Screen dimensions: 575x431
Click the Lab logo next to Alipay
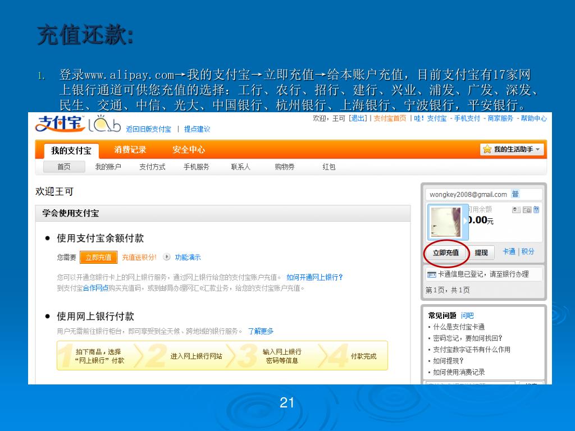pyautogui.click(x=104, y=123)
